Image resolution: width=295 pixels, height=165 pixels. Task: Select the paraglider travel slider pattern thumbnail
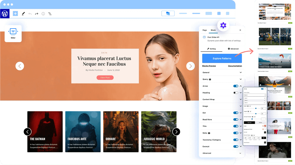point(275,61)
